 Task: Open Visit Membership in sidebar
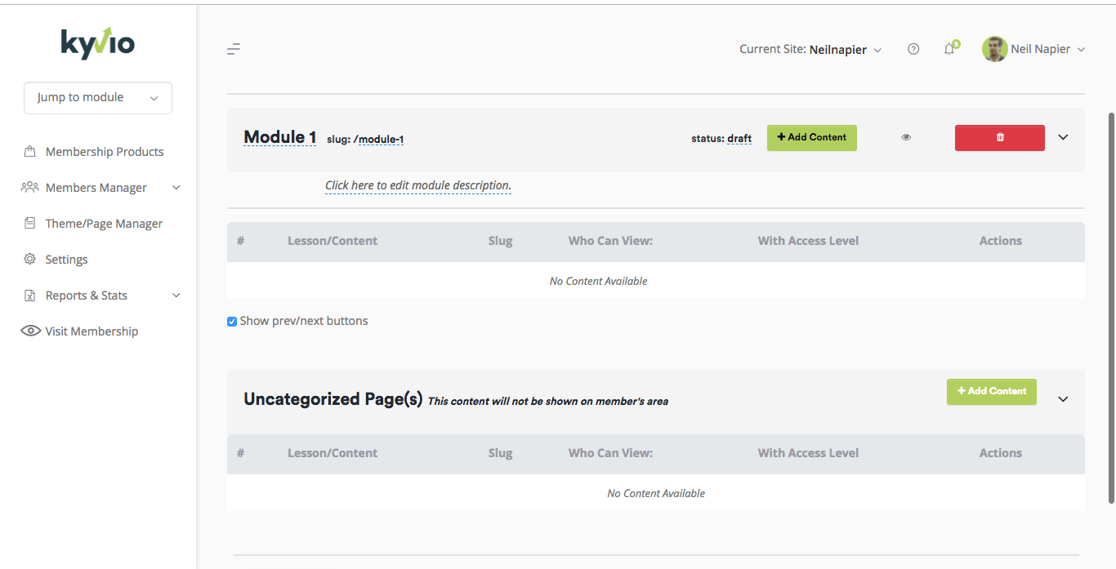pyautogui.click(x=92, y=331)
